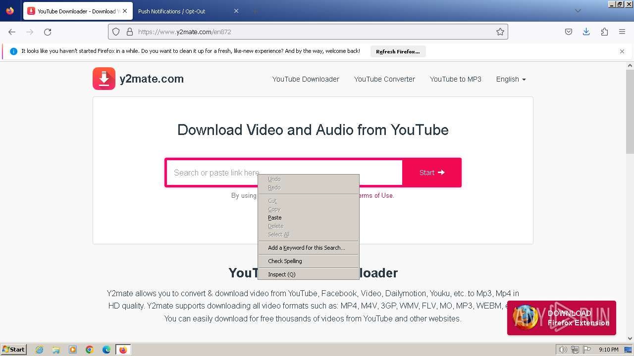This screenshot has height=356, width=634.
Task: Click the forward navigation arrow
Action: click(30, 32)
